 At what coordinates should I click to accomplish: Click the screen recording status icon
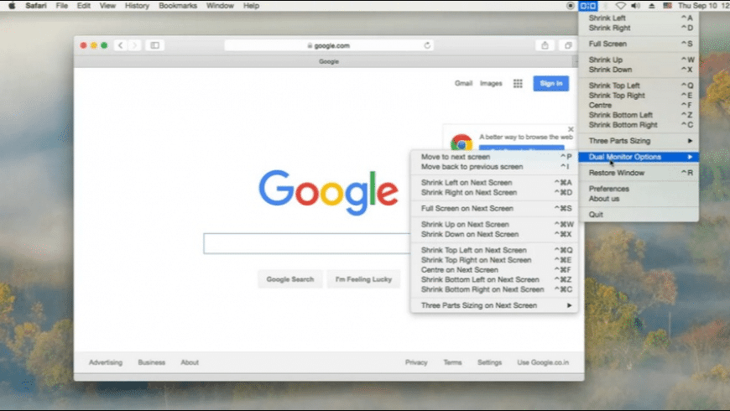coord(570,6)
